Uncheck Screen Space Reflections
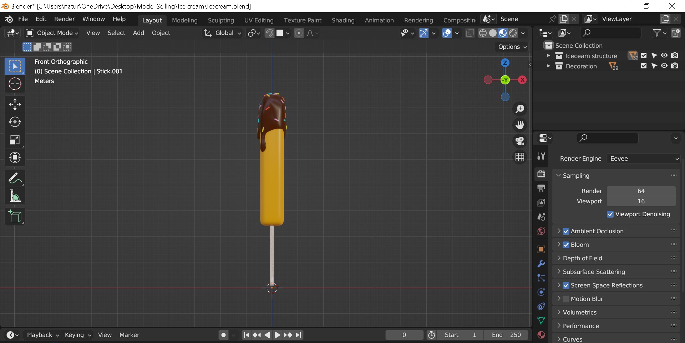This screenshot has height=343, width=685. coord(566,285)
